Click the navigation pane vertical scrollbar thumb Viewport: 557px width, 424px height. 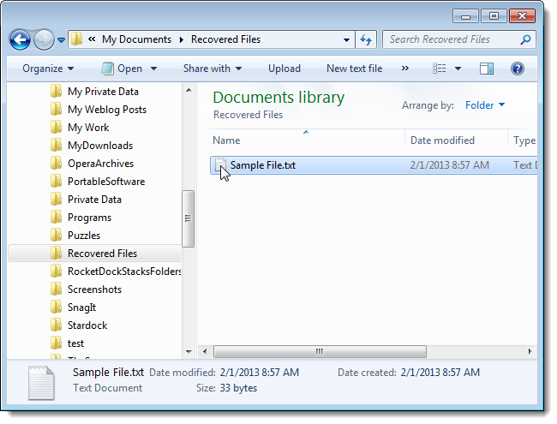(189, 218)
